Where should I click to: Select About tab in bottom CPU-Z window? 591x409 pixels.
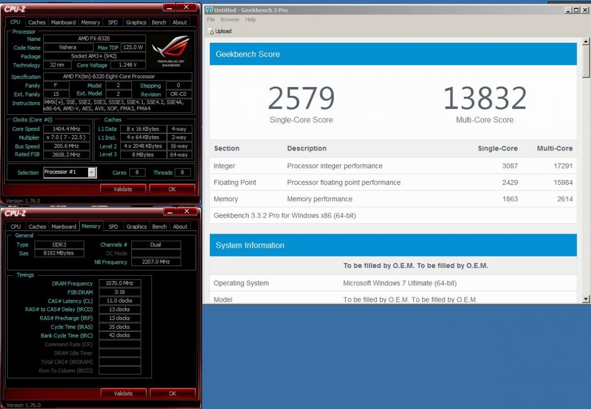pos(180,227)
